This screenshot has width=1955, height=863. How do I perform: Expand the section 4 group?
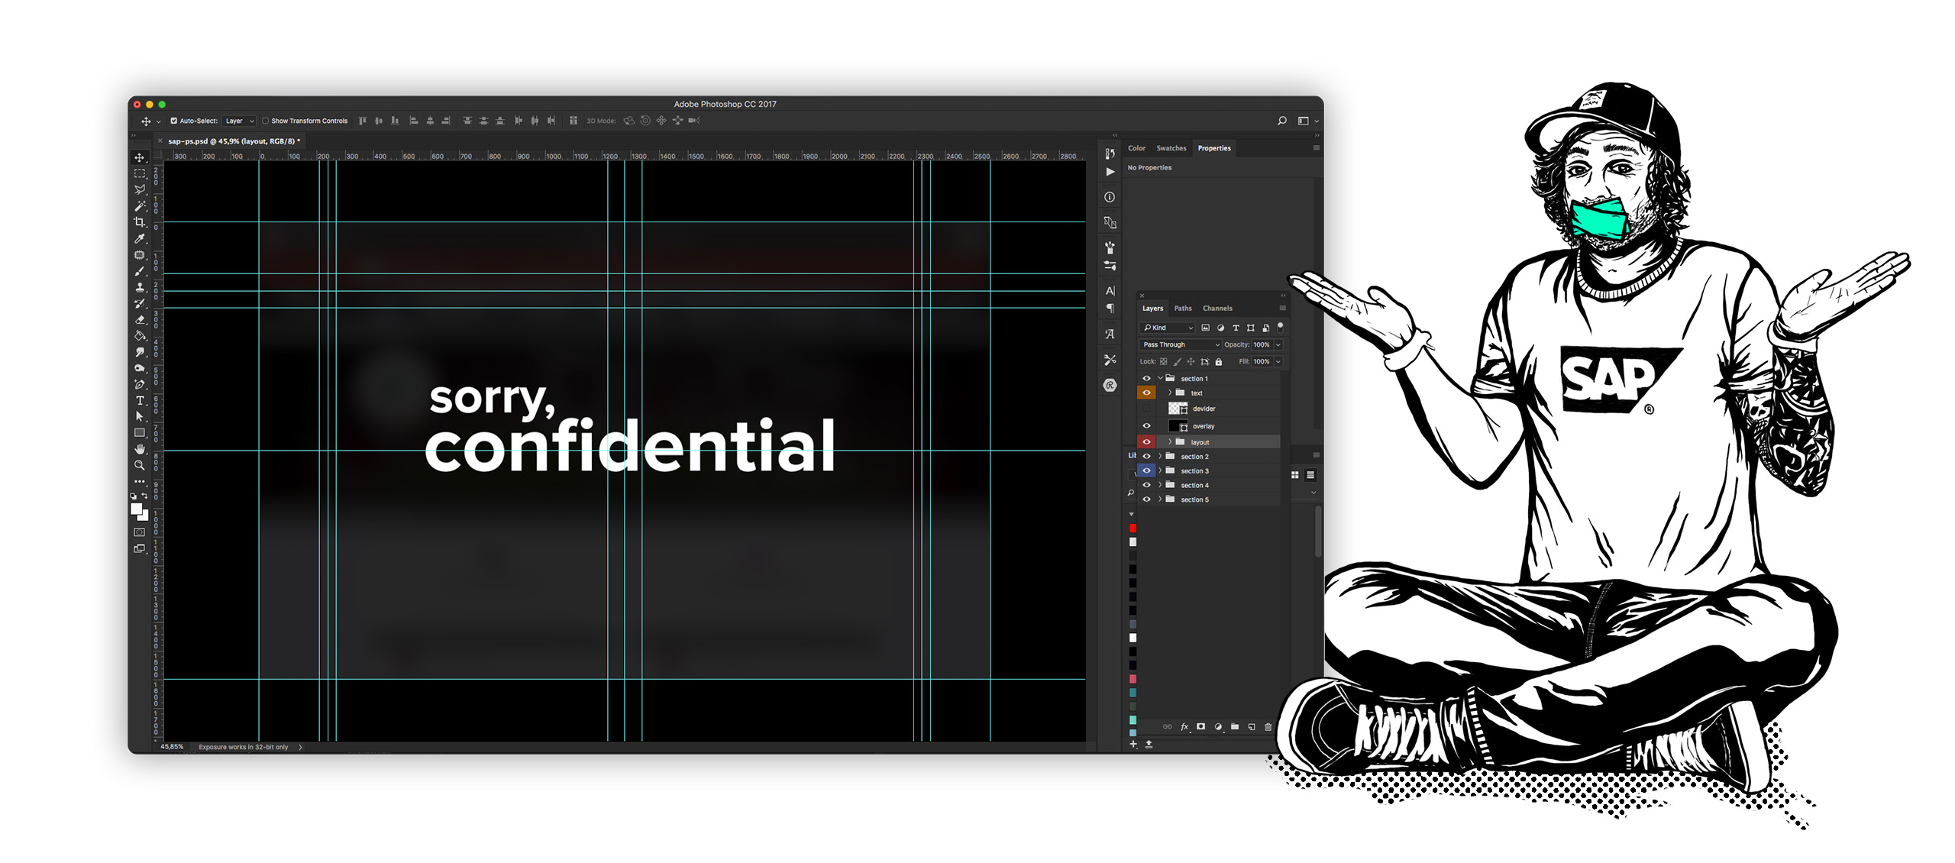(x=1160, y=485)
